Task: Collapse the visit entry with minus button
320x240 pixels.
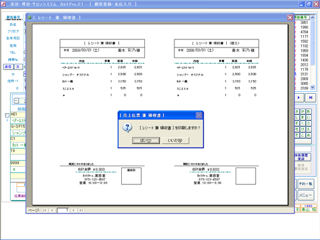Action: point(16,101)
